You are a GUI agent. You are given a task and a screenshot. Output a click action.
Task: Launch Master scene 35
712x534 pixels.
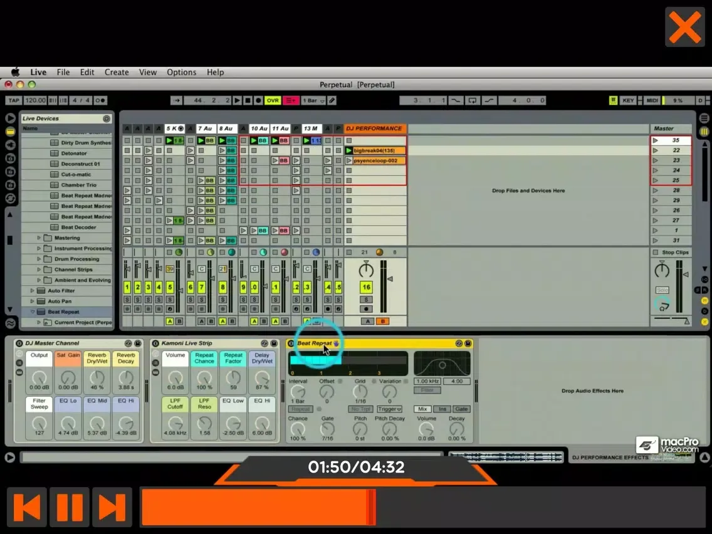[x=655, y=140]
